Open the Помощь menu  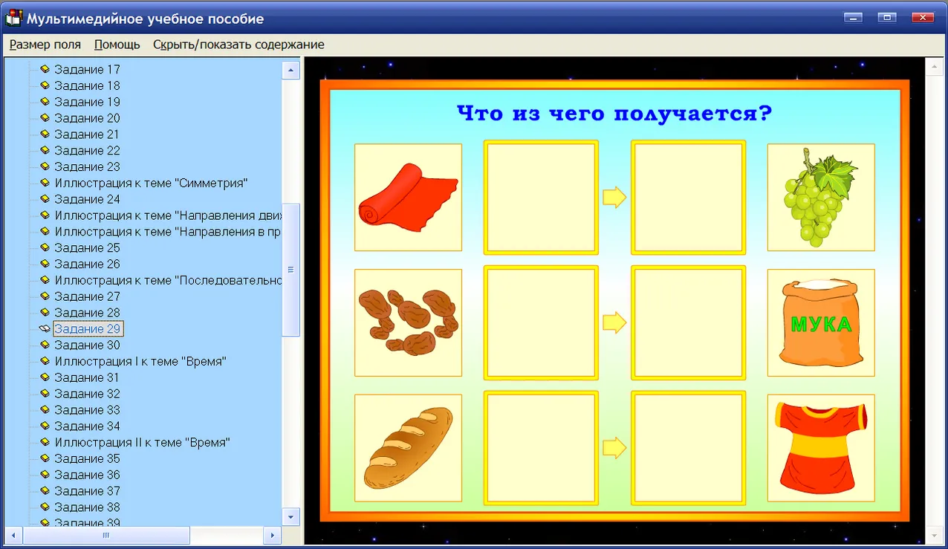click(x=117, y=45)
